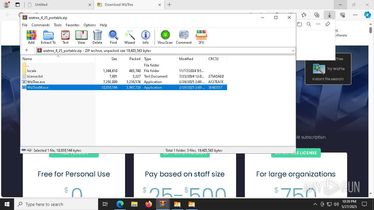Sort by Name column header
The image size is (374, 210).
pos(58,59)
